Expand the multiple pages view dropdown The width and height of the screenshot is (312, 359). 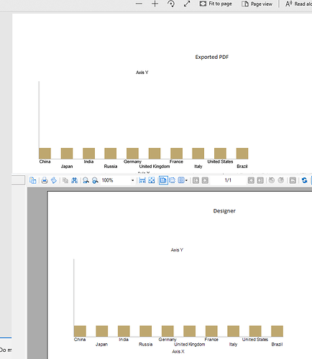coord(186,180)
